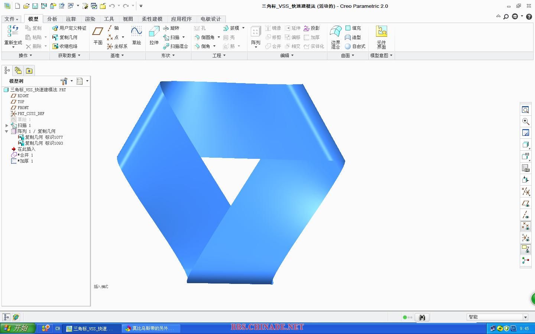This screenshot has height=334, width=535.
Task: Open the File (文件) menu
Action: tap(11, 19)
